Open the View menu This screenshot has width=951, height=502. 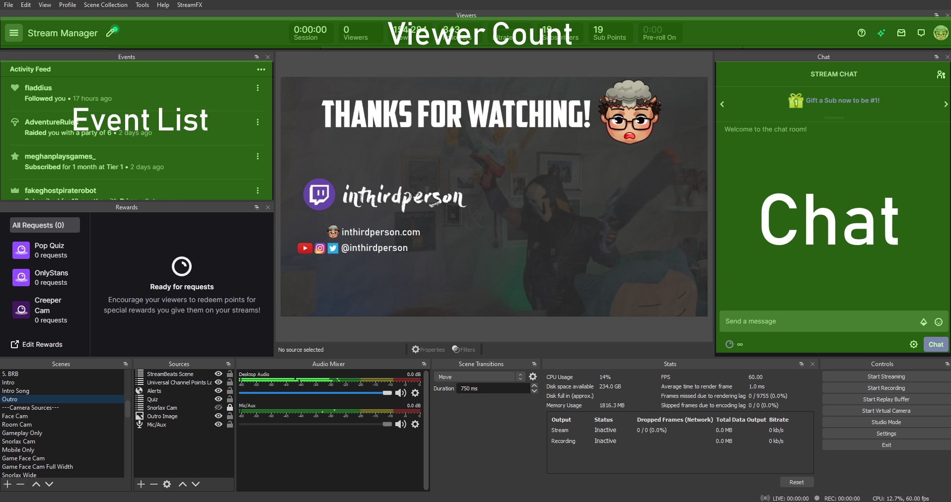pyautogui.click(x=45, y=5)
